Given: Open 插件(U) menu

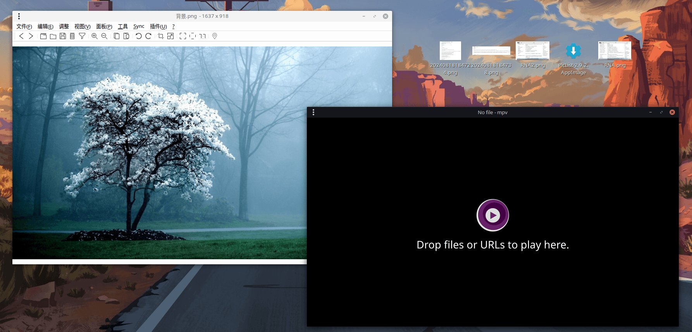Looking at the screenshot, I should pos(158,26).
